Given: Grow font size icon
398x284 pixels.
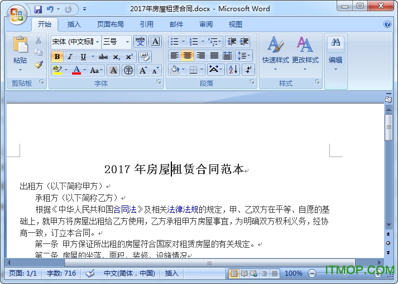Looking at the screenshot, I should (x=143, y=70).
